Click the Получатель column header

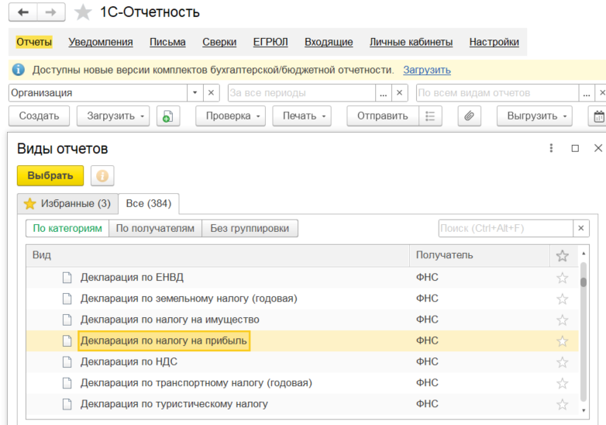pyautogui.click(x=480, y=256)
